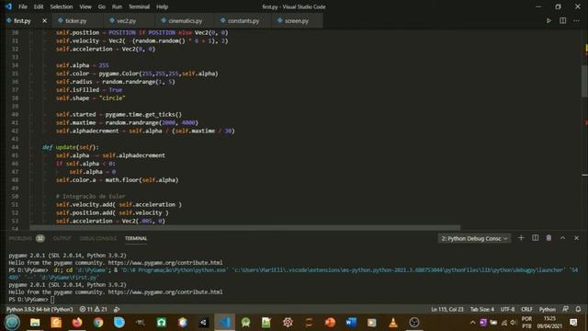The width and height of the screenshot is (588, 331).
Task: Open OBS Studio from the taskbar
Action: coord(414,323)
